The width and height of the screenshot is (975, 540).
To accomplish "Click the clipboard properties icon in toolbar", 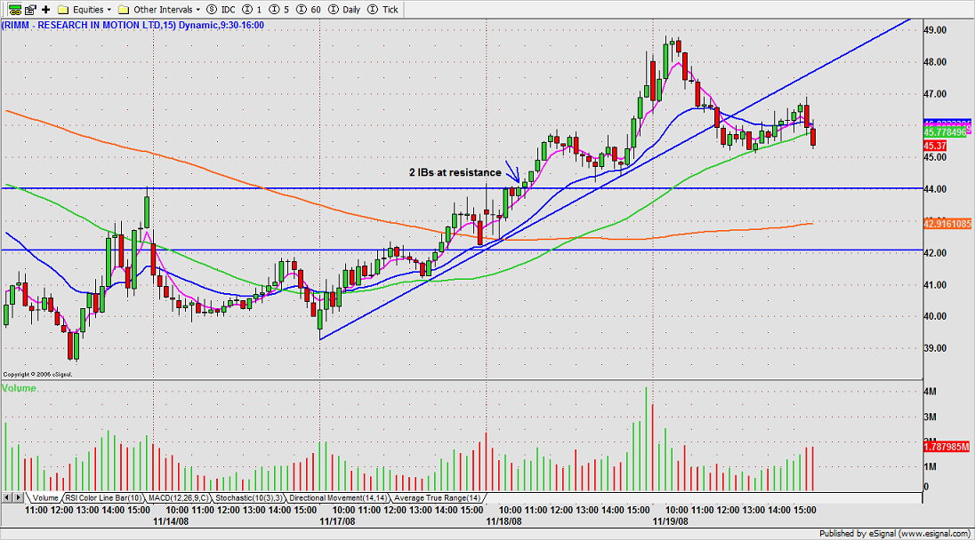I will click(x=30, y=9).
